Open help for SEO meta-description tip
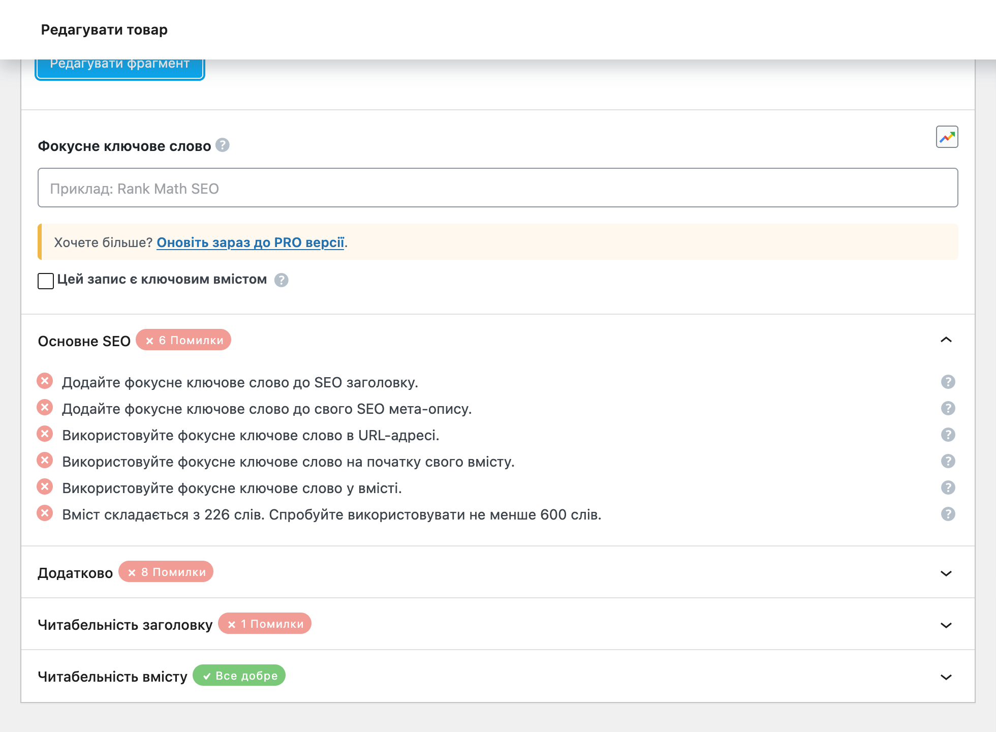 click(948, 408)
